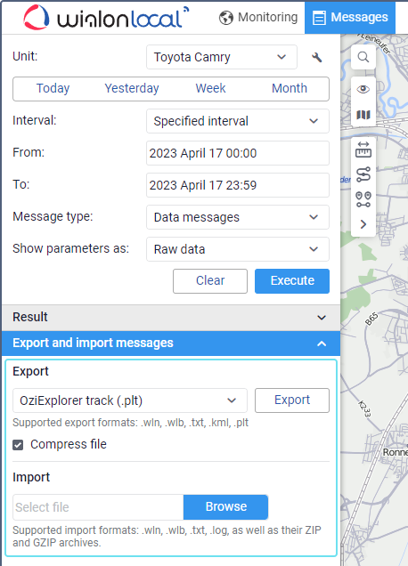
Task: Click the map search magnifier icon
Action: [363, 57]
